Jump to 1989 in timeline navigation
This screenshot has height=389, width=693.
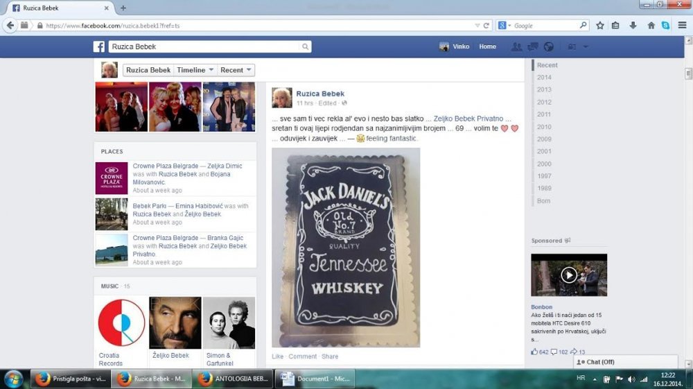[x=544, y=189]
